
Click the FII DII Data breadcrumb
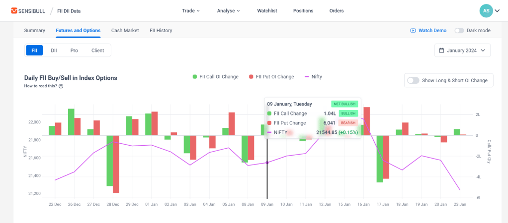(70, 11)
